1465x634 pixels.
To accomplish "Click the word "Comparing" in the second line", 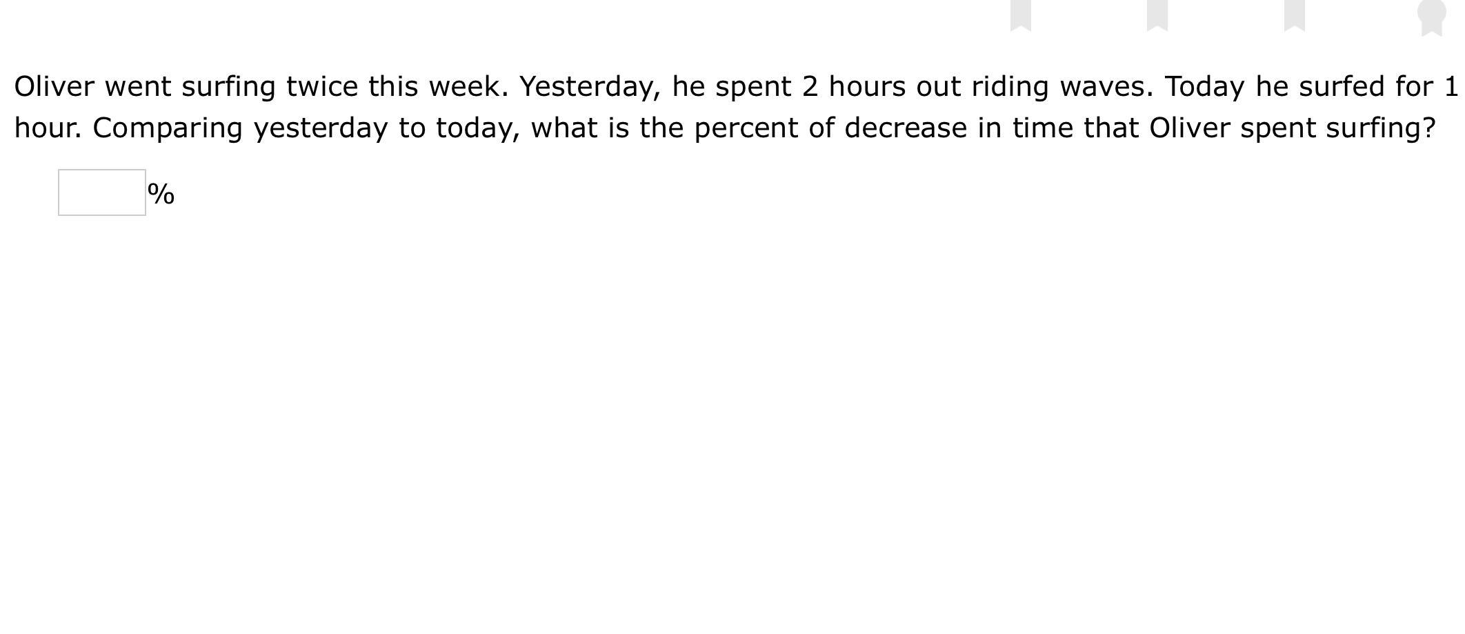I will coord(168,129).
